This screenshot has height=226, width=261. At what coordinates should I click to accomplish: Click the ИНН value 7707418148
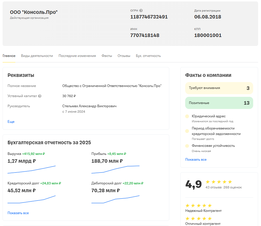pos(145,35)
